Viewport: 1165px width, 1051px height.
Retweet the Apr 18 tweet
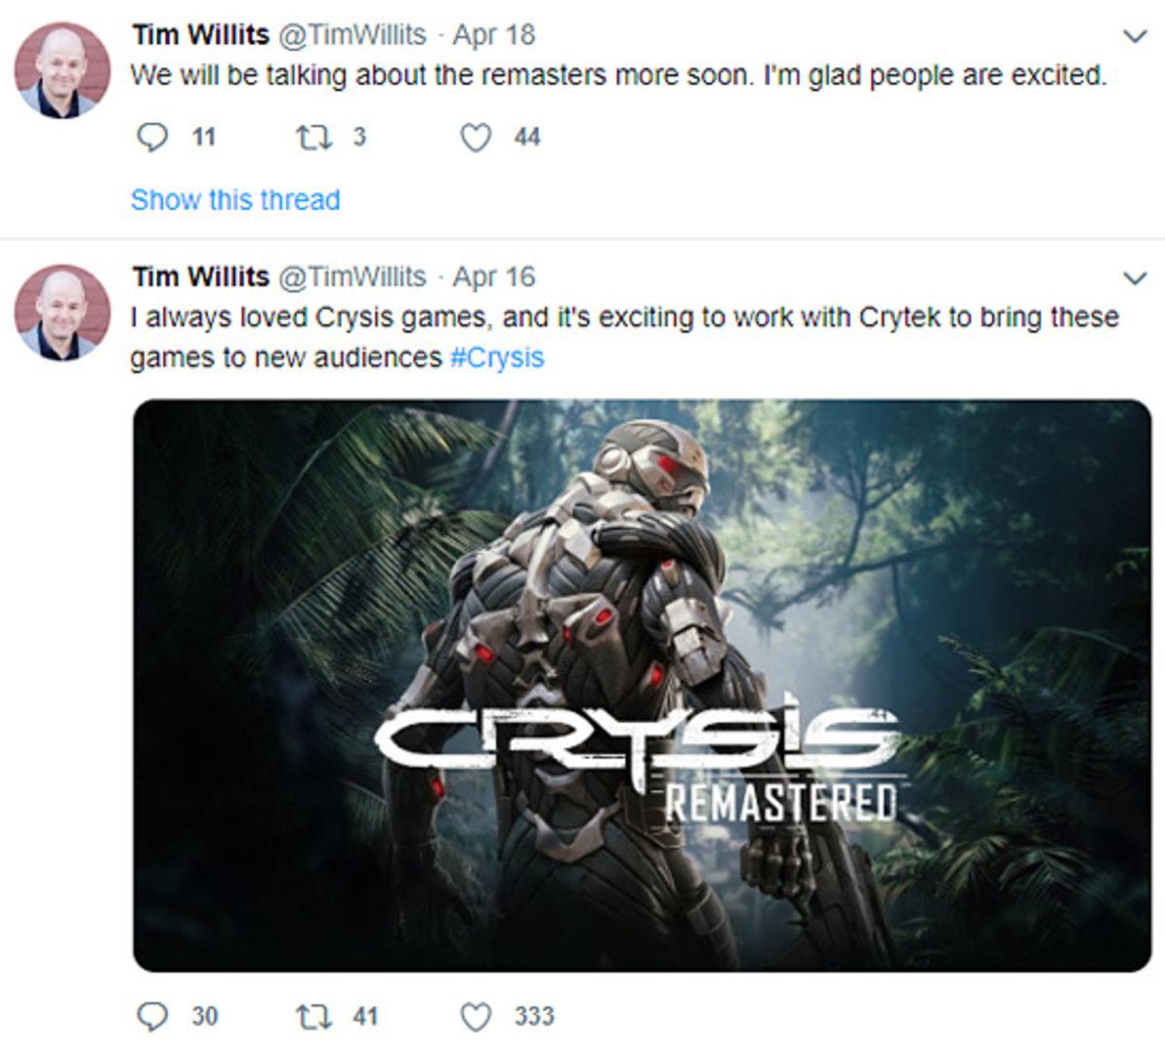314,137
